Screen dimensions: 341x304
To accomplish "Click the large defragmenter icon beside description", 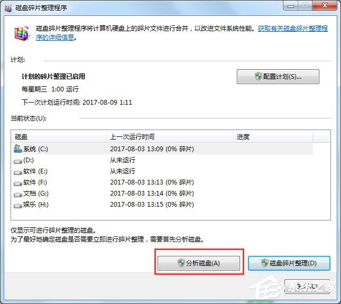I will click(x=22, y=33).
